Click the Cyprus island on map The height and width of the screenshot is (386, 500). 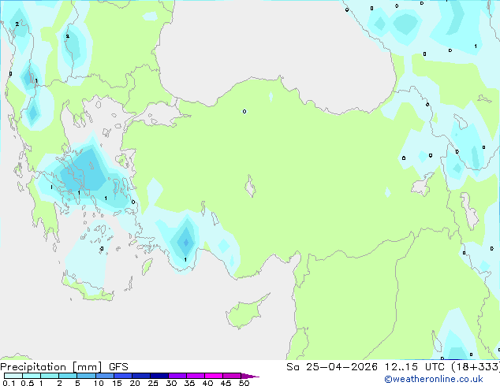click(x=245, y=311)
